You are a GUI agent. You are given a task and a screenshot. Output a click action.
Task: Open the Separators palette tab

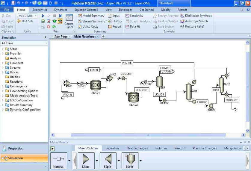[x=112, y=148]
